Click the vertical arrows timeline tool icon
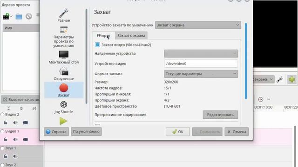The width and height of the screenshot is (298, 167). [x=21, y=109]
